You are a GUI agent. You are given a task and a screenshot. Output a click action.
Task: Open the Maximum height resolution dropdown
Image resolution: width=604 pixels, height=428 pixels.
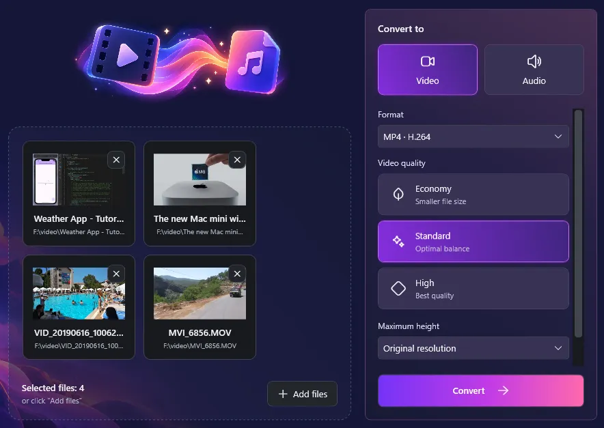tap(473, 348)
